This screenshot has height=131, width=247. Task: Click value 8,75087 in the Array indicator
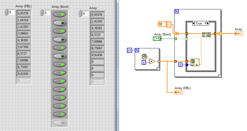(x=97, y=48)
